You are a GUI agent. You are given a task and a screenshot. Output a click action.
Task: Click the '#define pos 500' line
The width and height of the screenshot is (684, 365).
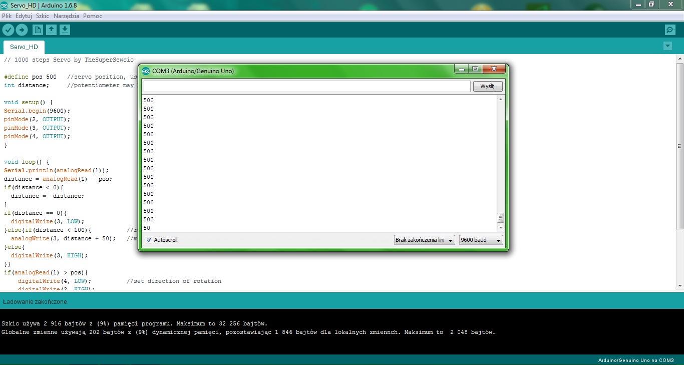[30, 77]
